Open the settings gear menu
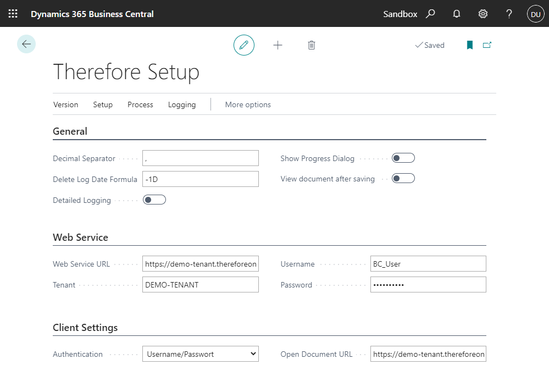This screenshot has height=370, width=549. coord(483,14)
